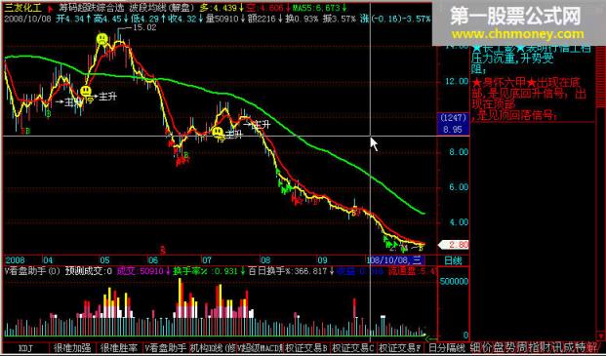Click the stock name 三友化工
This screenshot has width=606, height=356.
22,8
